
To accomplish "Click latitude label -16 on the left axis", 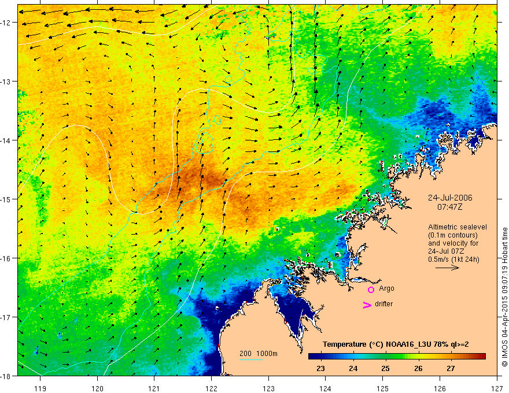I will click(x=6, y=258).
